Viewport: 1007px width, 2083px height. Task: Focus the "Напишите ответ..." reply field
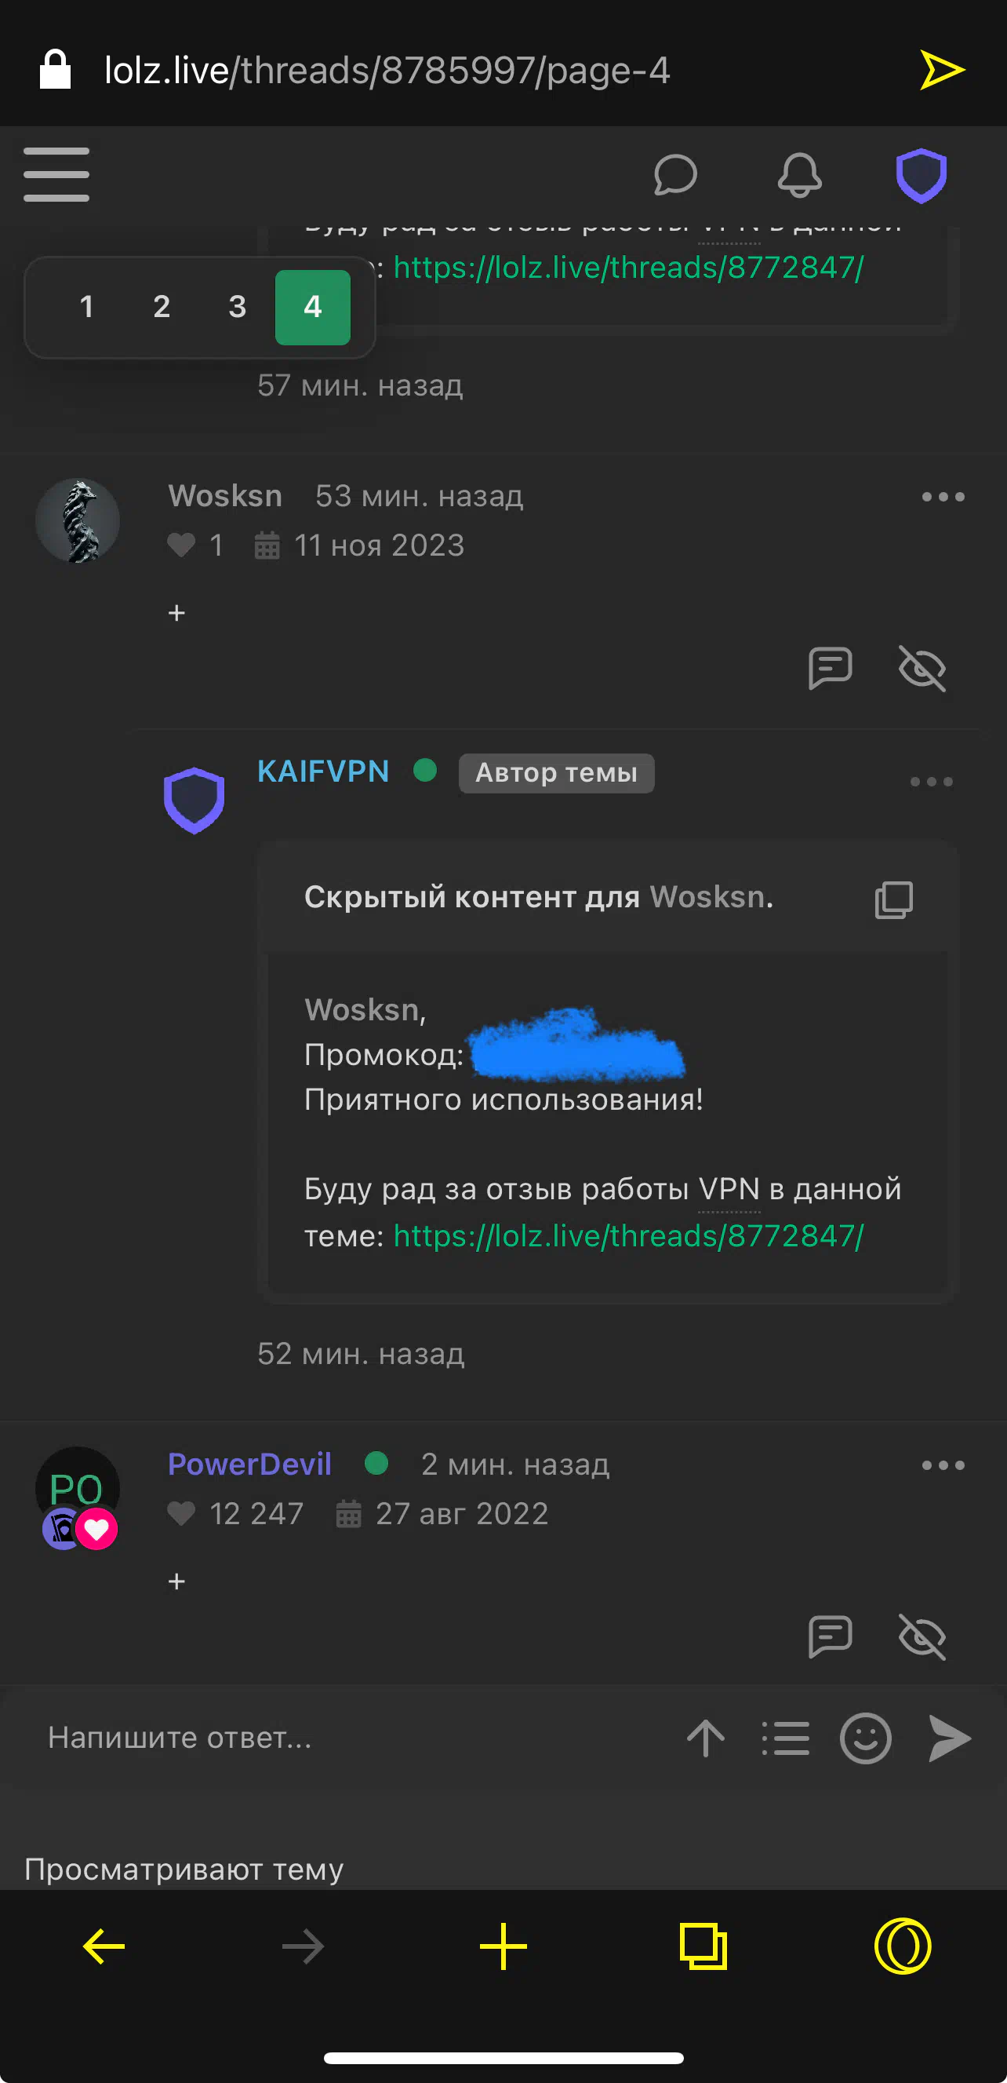[347, 1738]
